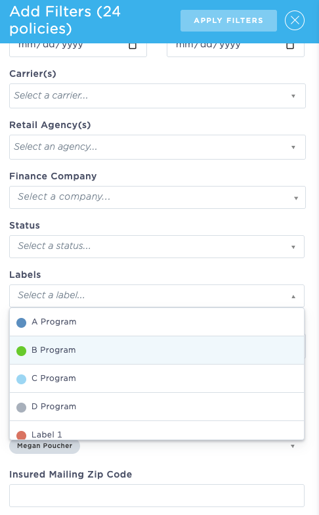
Task: Open the right date calendar picker icon
Action: (x=290, y=46)
